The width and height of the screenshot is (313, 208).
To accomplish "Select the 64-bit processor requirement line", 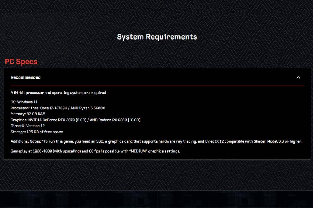I will (x=58, y=93).
